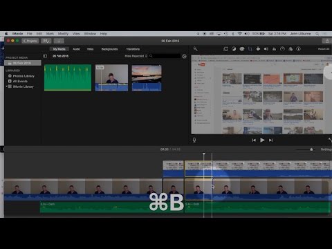Open the timeline Settings button
Viewport: 332px width, 249px height.
[326, 149]
